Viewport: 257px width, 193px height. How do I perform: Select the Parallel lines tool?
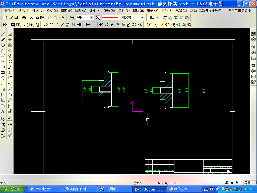coord(3,39)
